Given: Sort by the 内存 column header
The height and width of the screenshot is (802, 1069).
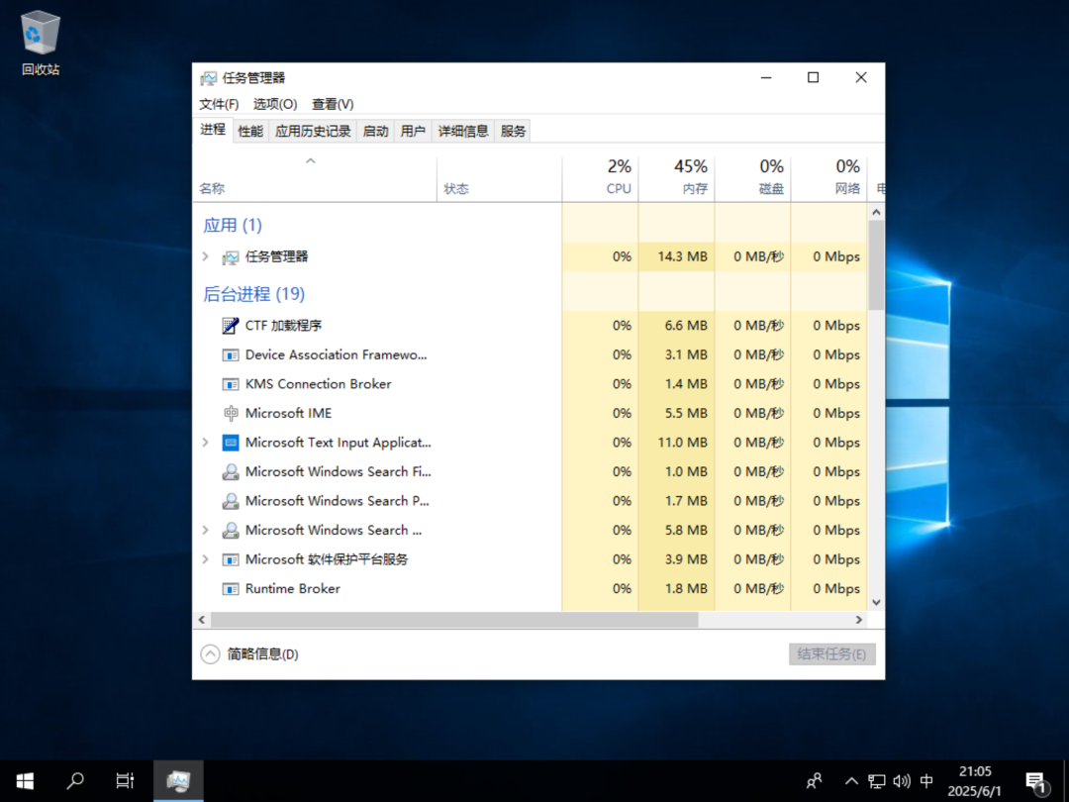Looking at the screenshot, I should coord(676,179).
